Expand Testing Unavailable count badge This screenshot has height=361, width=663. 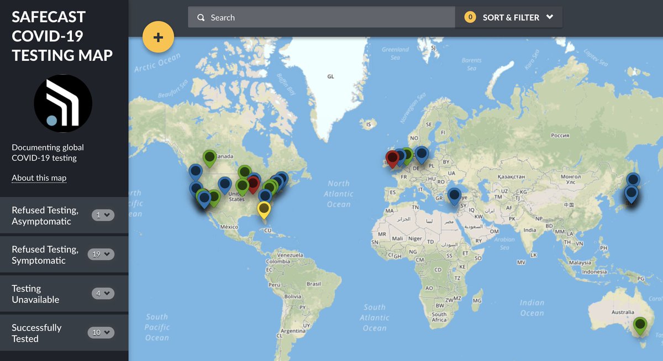102,294
